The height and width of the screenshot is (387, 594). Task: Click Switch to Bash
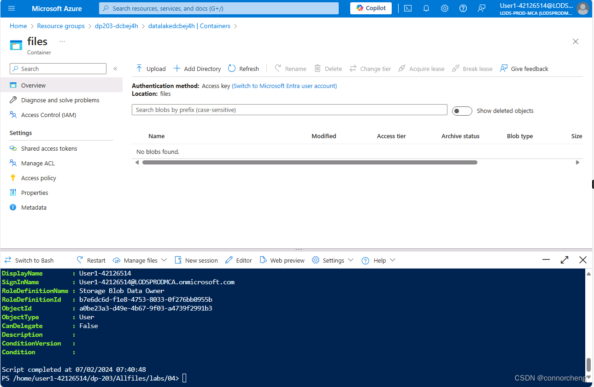click(29, 260)
